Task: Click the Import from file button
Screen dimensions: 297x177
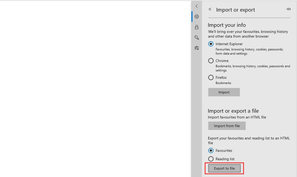Action: 227,126
